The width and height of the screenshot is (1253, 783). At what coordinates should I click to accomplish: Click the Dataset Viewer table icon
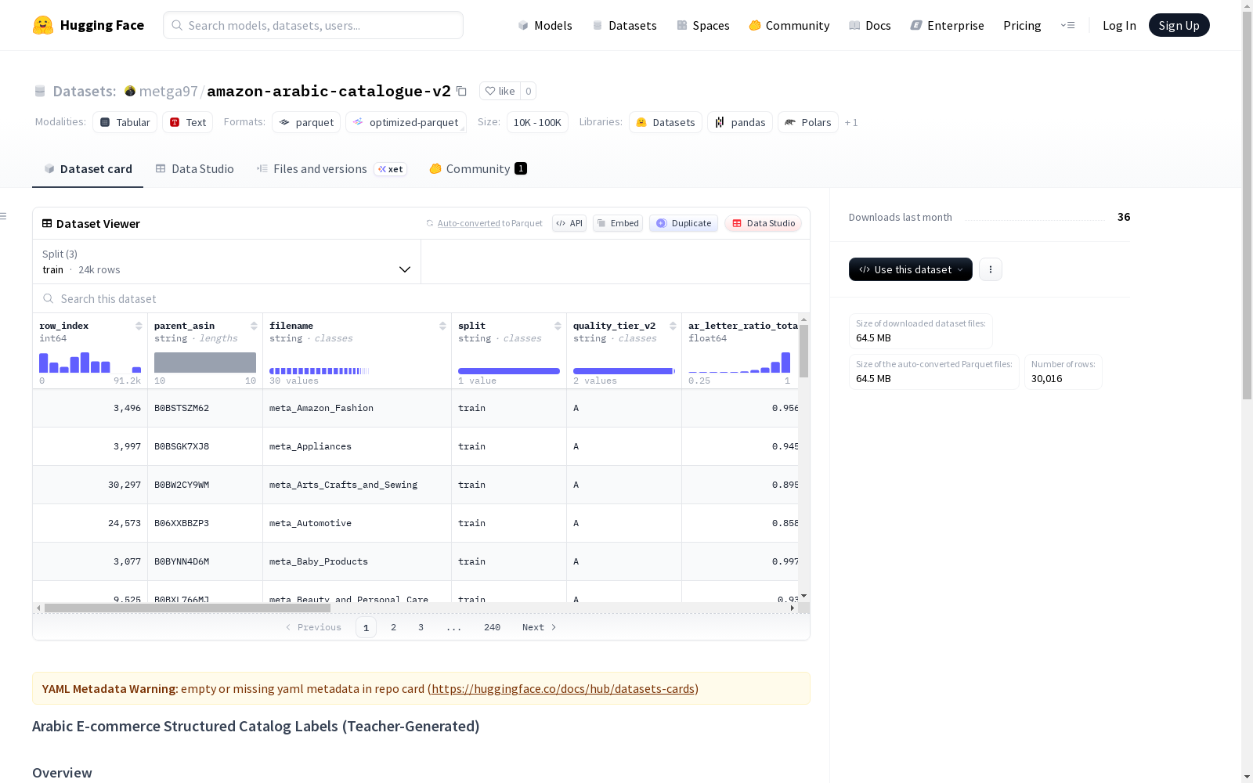tap(47, 223)
